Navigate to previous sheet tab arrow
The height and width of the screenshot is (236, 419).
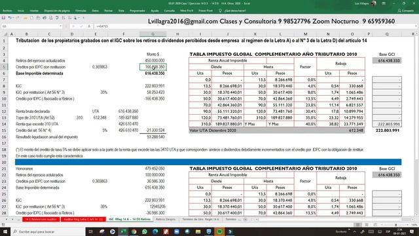[7, 219]
